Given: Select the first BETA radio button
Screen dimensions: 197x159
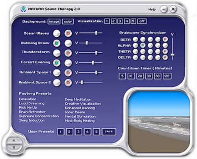Looking at the screenshot, I should click(x=135, y=39).
